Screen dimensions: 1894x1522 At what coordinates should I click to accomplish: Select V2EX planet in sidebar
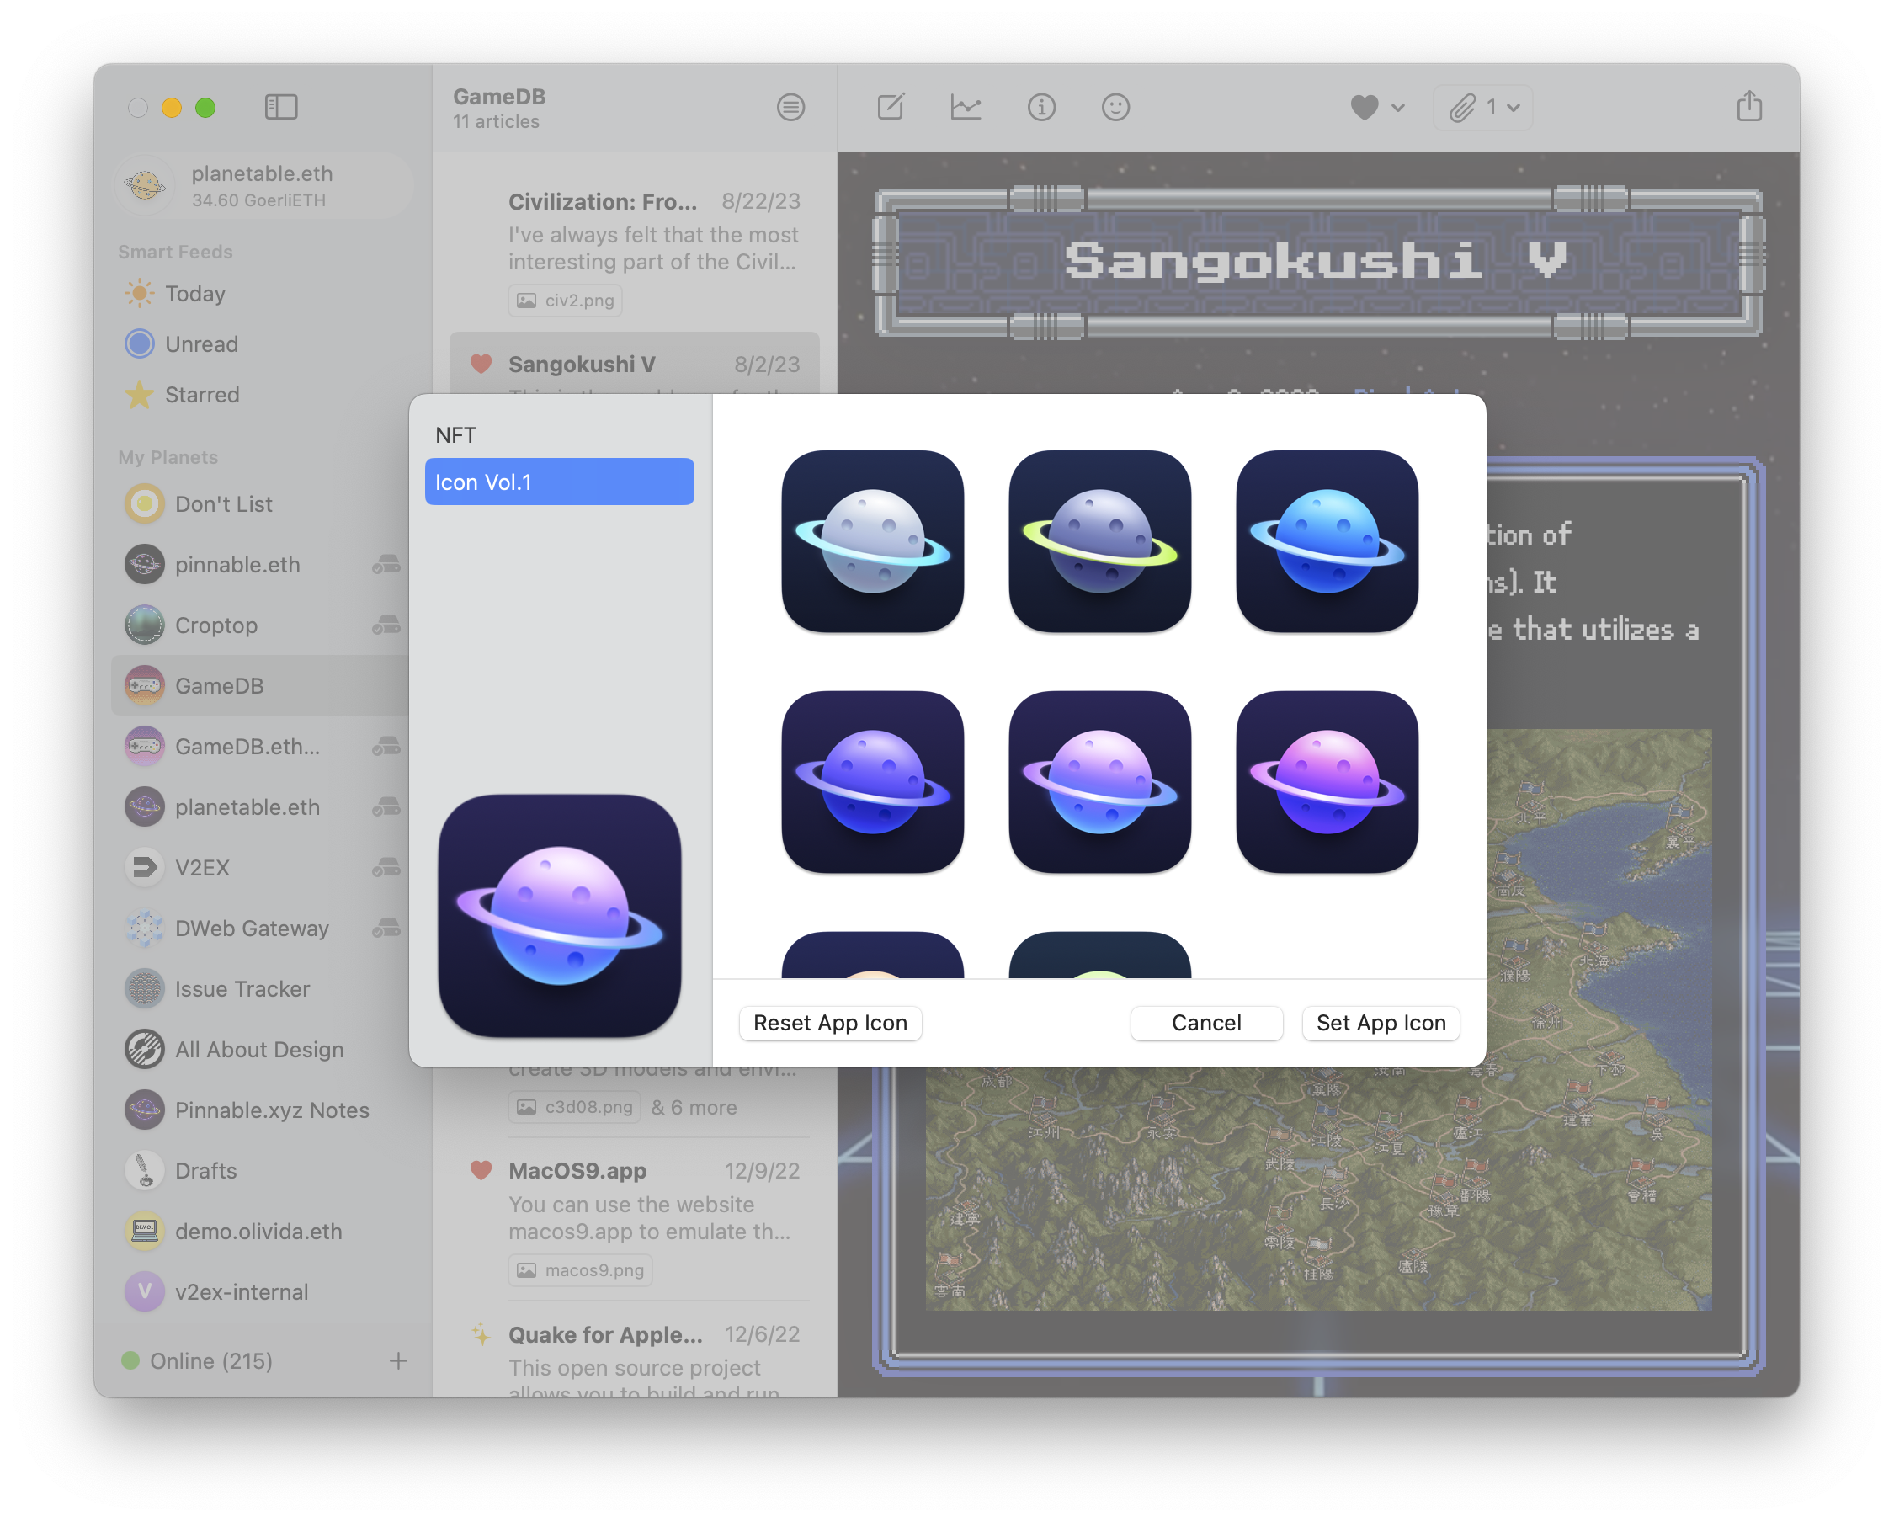pyautogui.click(x=202, y=867)
